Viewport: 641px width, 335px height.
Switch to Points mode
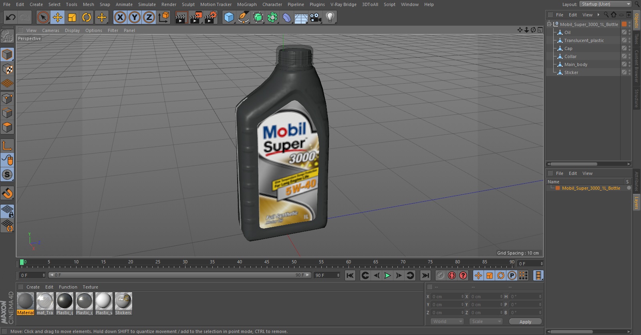(7, 98)
